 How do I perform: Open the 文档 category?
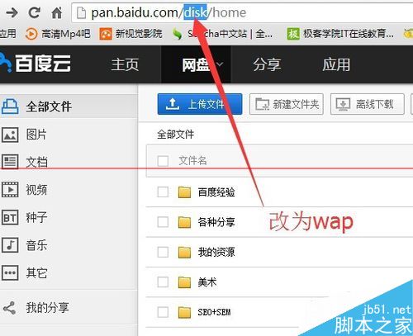[x=36, y=162]
